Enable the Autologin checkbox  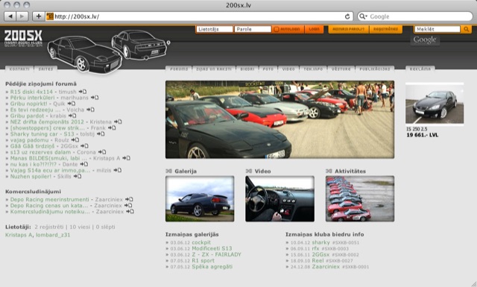click(x=277, y=29)
